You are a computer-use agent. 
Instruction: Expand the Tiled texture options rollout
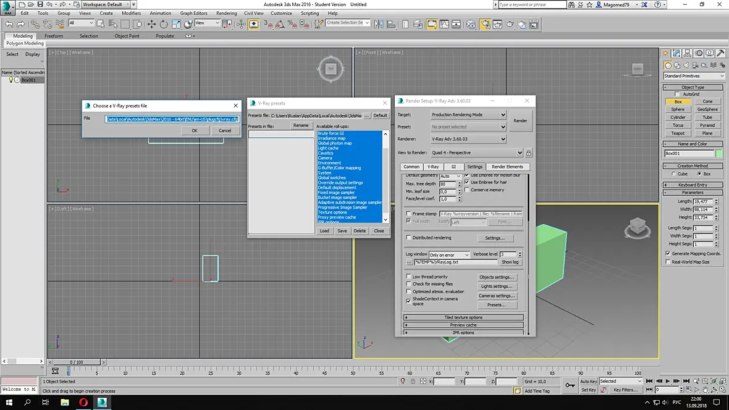click(x=463, y=317)
